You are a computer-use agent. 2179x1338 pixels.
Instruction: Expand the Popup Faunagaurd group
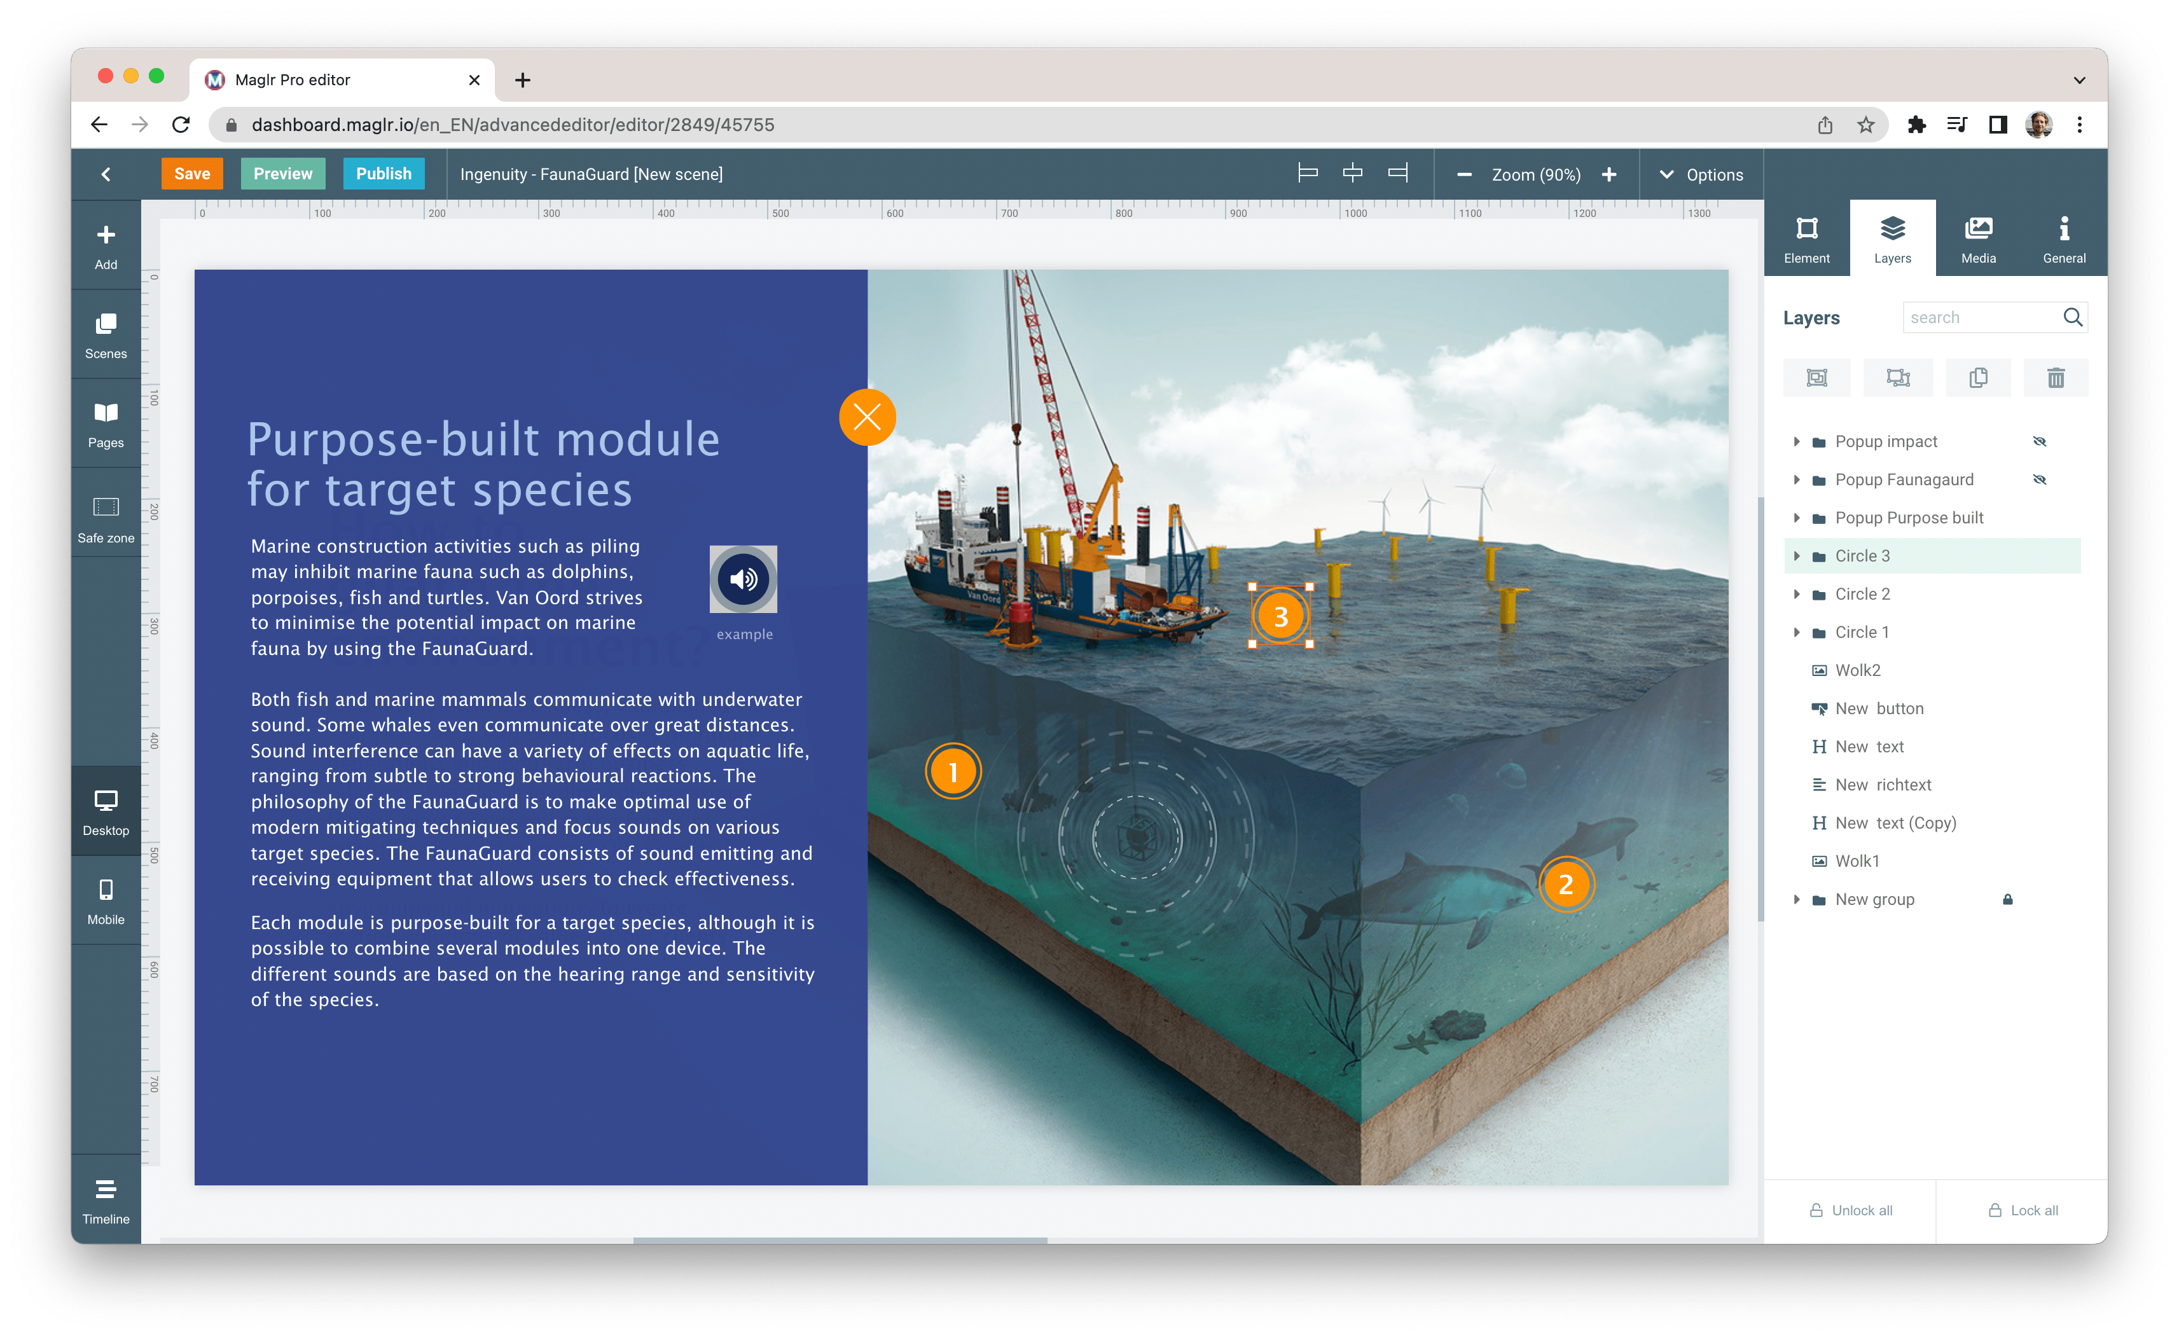point(1795,479)
